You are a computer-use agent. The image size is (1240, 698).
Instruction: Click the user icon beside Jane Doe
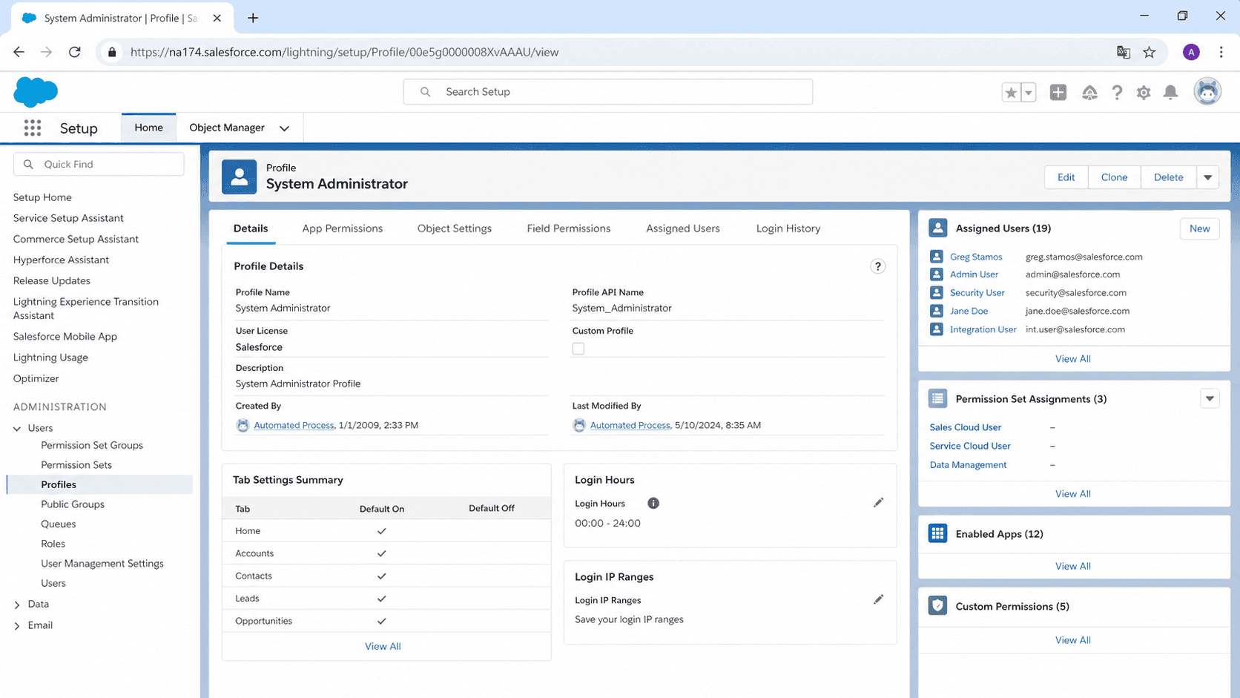937,311
